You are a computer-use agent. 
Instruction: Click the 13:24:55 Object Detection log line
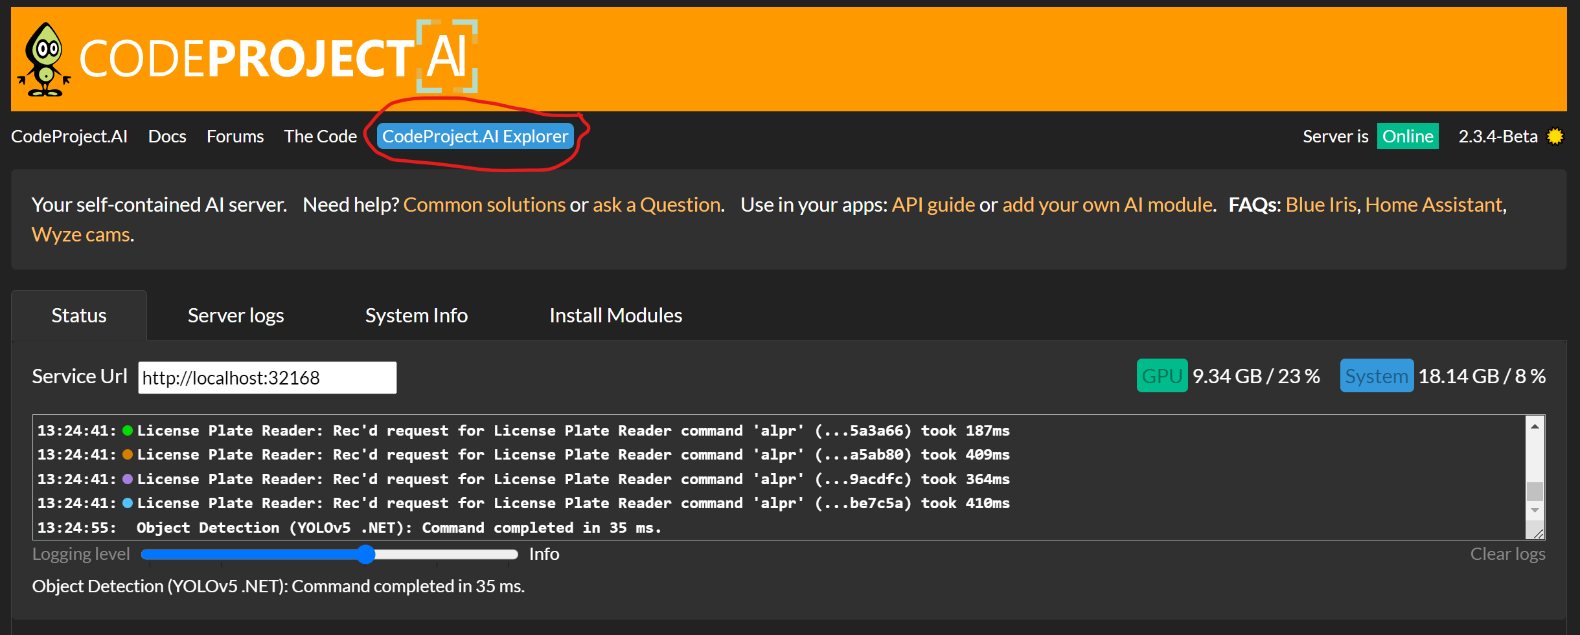click(350, 528)
